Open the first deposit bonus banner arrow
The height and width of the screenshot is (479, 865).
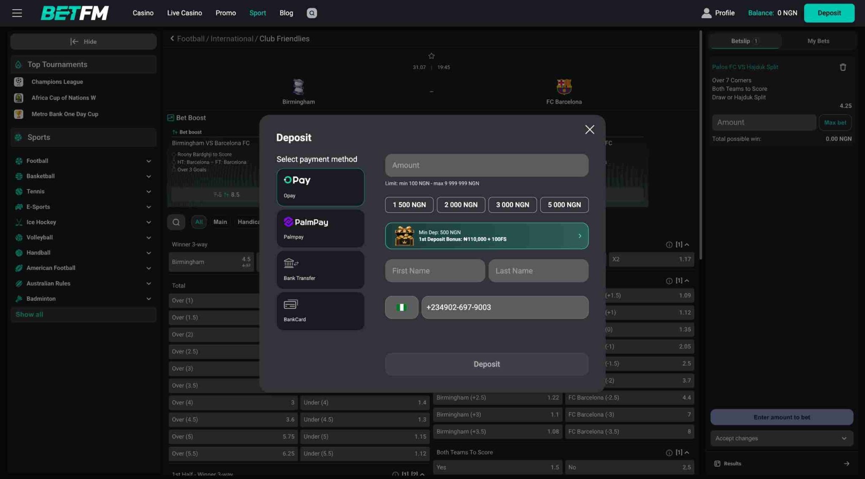[x=580, y=236]
